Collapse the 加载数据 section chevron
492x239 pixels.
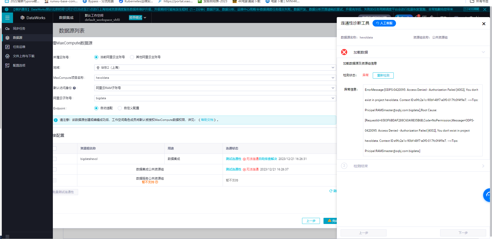pyautogui.click(x=483, y=52)
